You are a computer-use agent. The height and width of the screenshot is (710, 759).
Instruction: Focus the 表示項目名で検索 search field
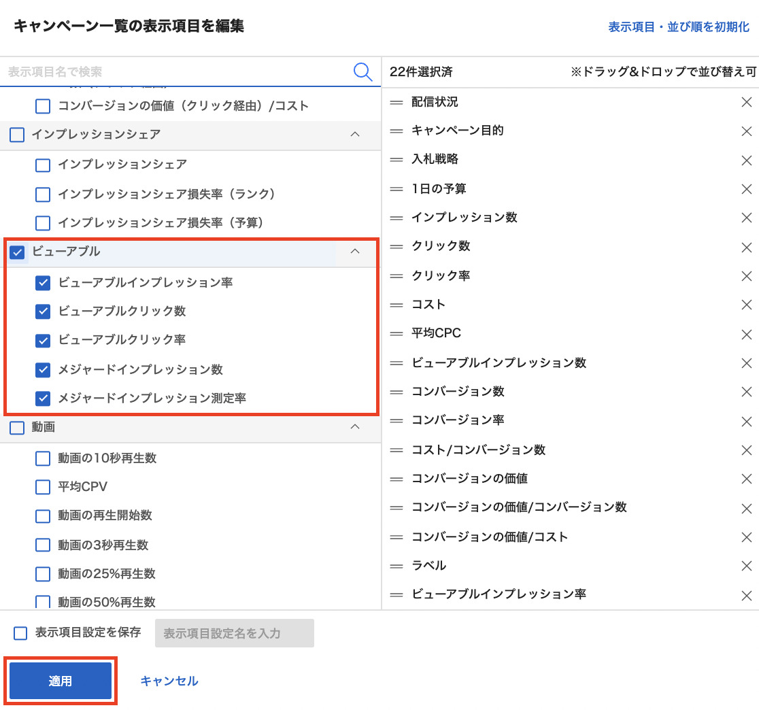tap(177, 71)
